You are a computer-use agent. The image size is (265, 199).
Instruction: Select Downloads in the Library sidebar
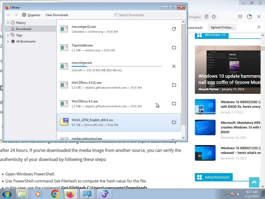pyautogui.click(x=31, y=29)
